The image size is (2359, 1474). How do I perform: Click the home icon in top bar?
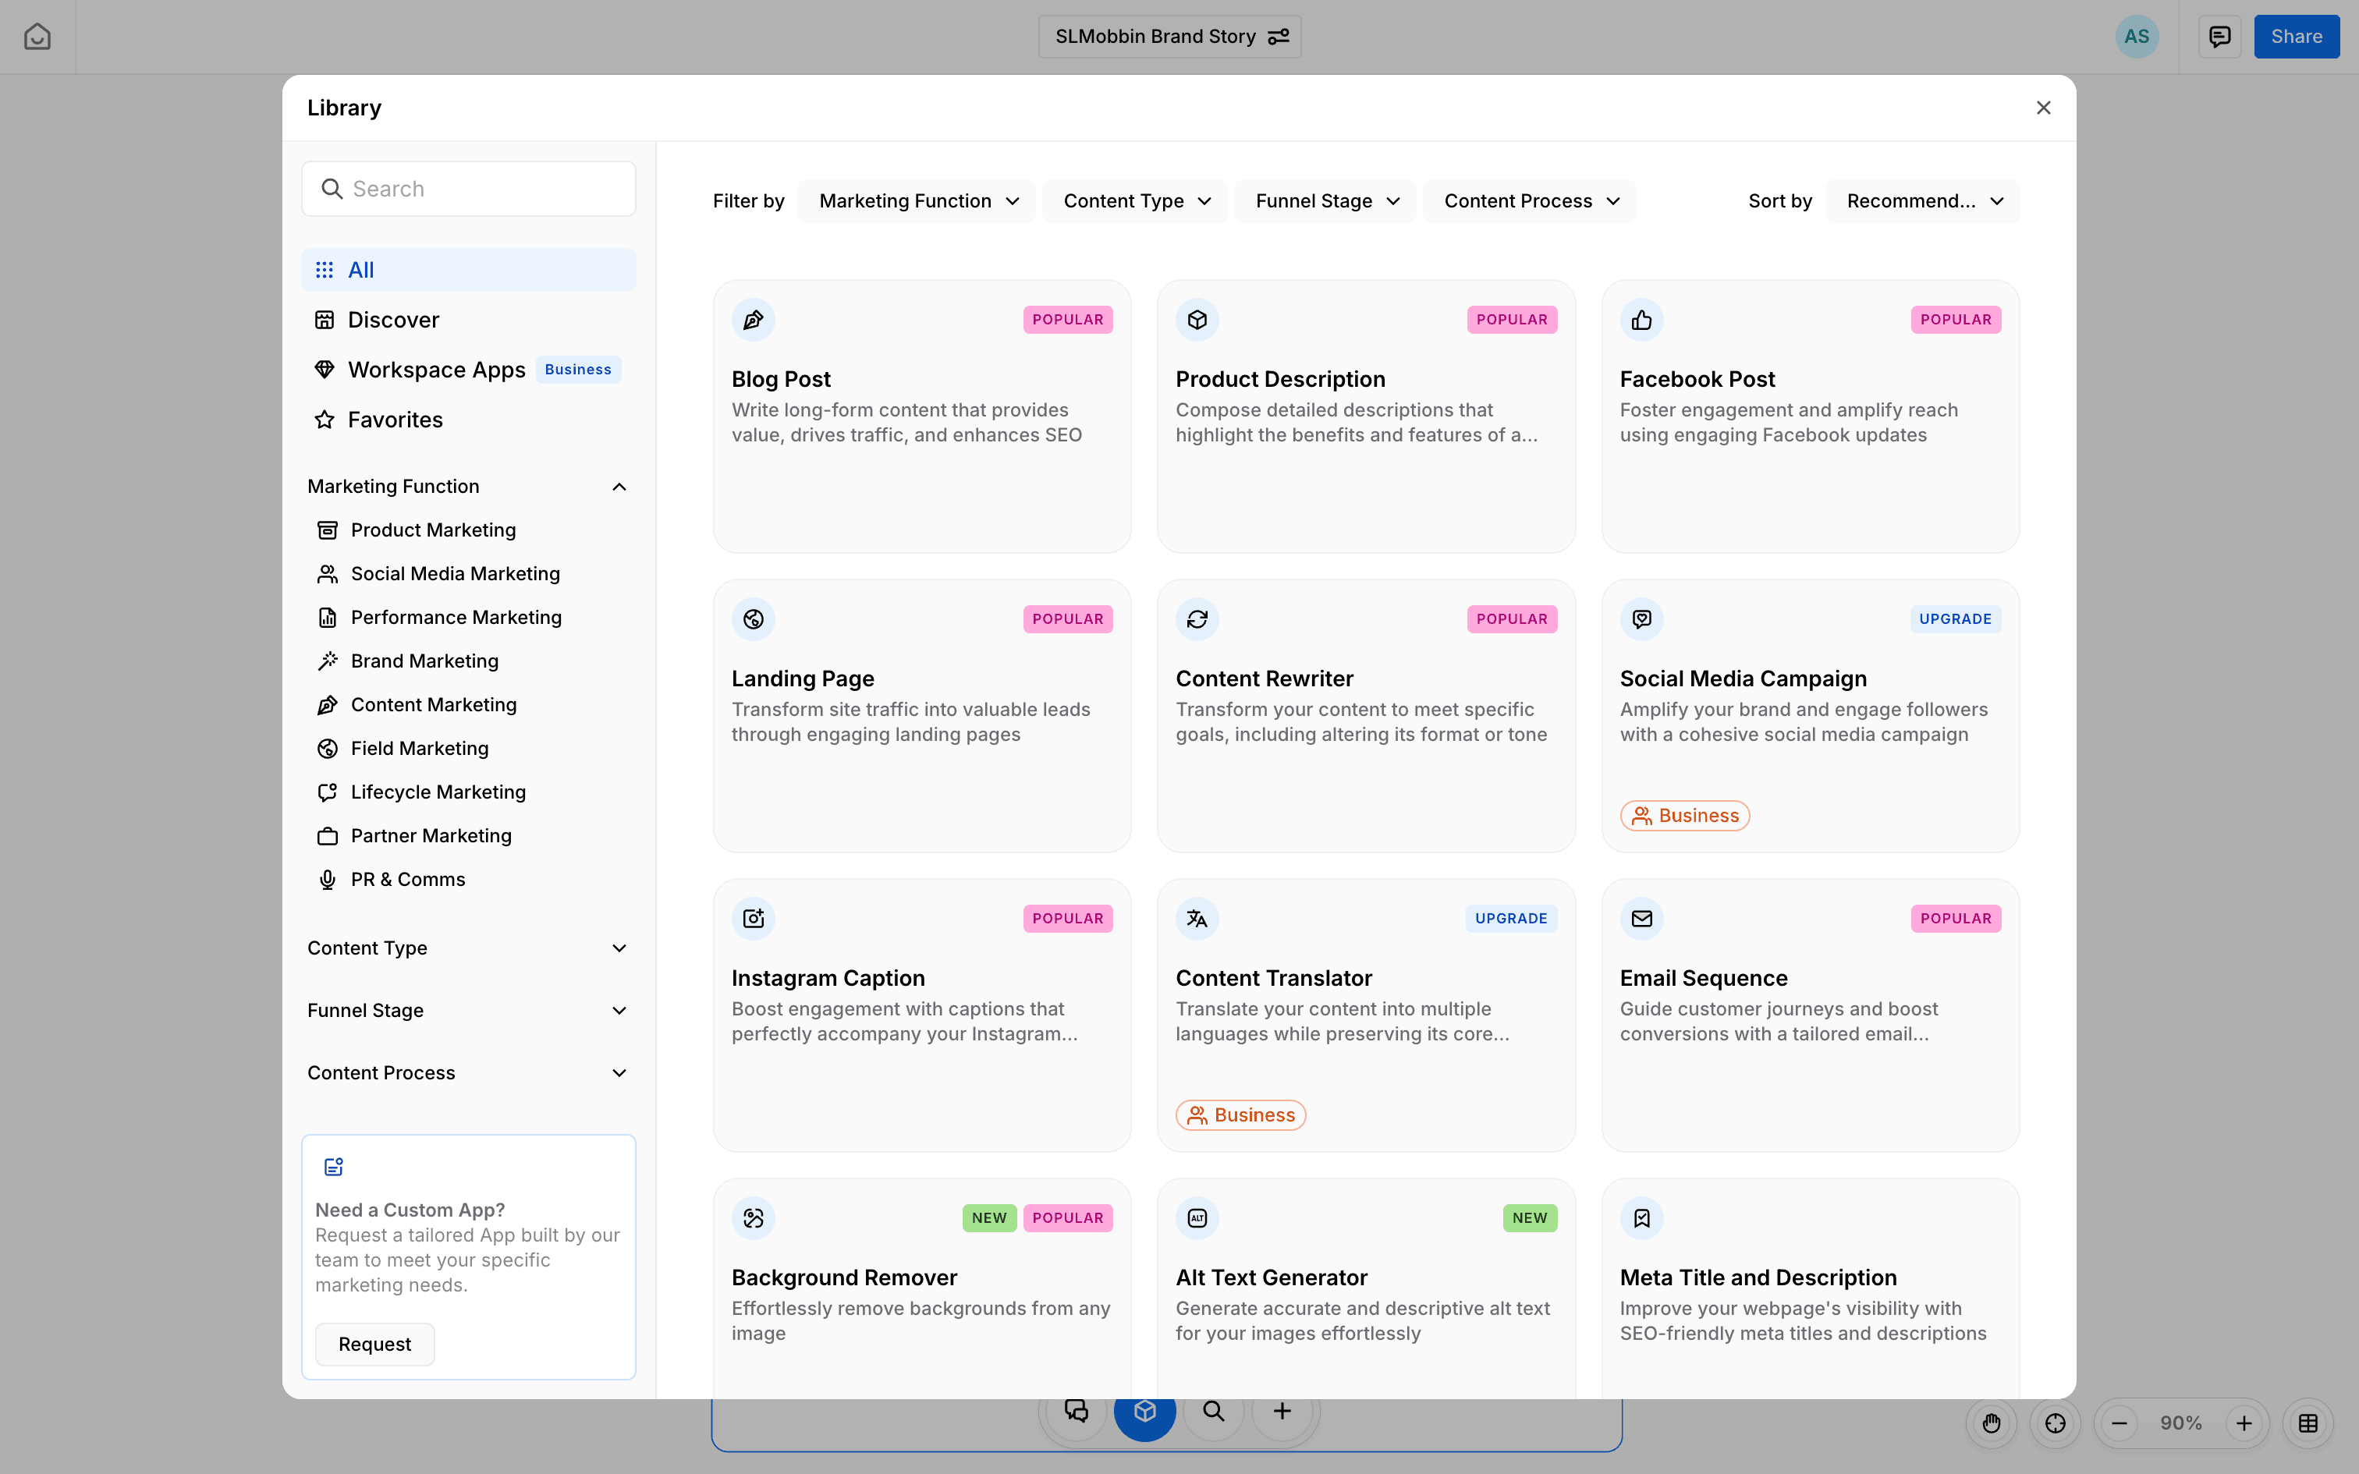[37, 36]
